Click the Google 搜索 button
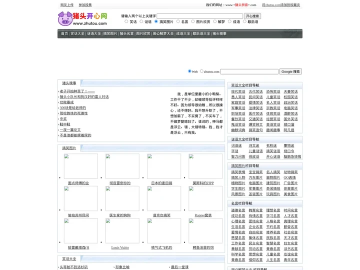The width and height of the screenshot is (360, 270). [x=290, y=71]
